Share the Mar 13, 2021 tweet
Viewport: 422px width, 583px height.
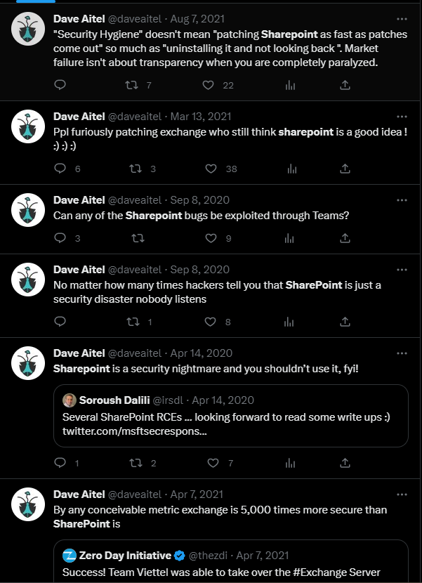pos(345,169)
